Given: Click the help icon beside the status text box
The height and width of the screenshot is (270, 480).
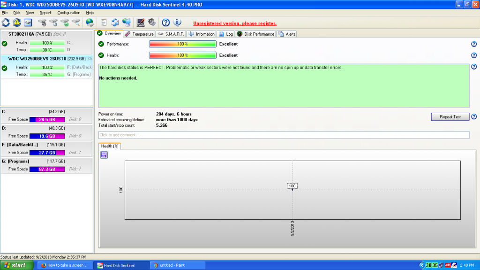Looking at the screenshot, I should pos(474,67).
